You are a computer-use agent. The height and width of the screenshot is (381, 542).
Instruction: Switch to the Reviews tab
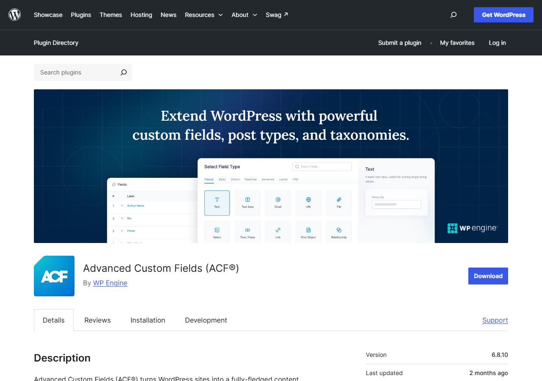click(x=97, y=320)
